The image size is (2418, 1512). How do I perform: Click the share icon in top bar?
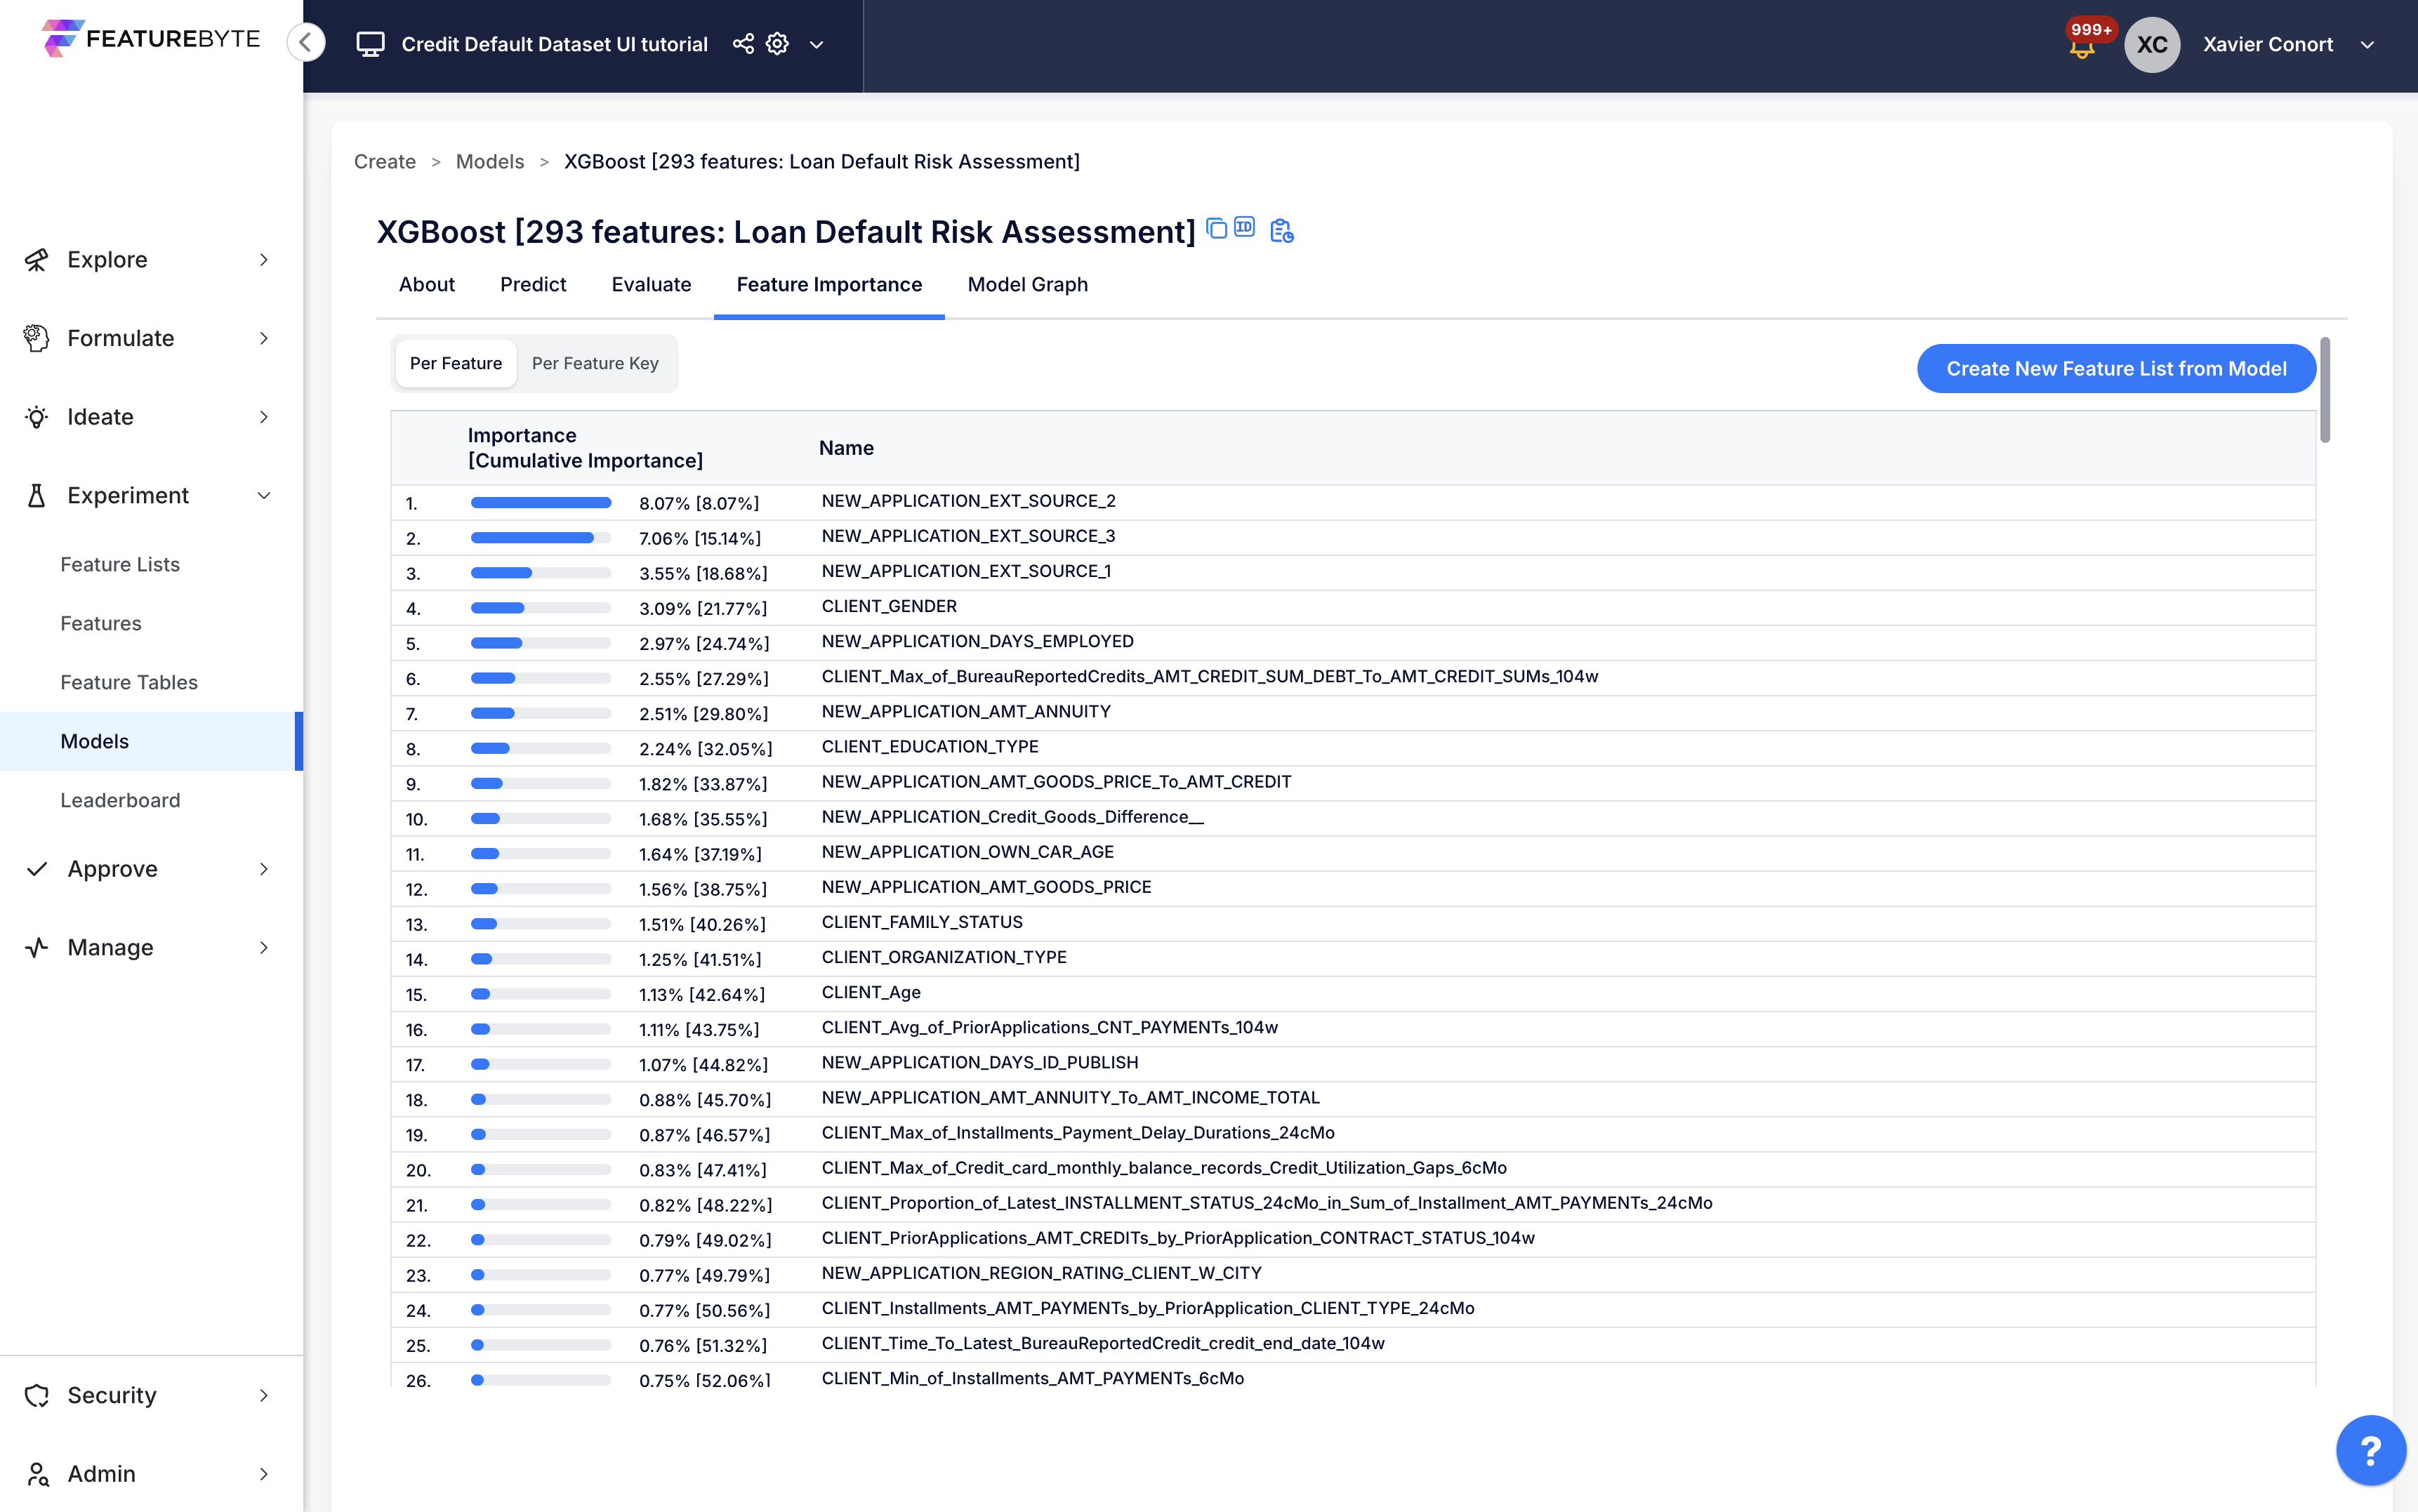[x=743, y=44]
